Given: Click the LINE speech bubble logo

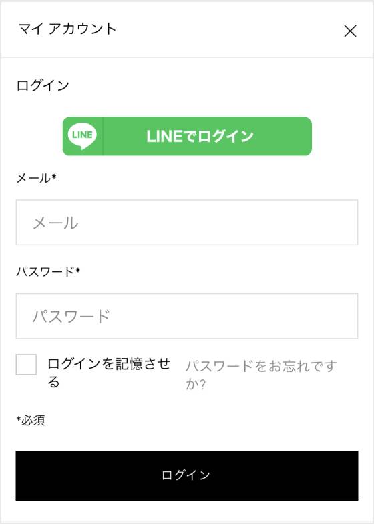Looking at the screenshot, I should [82, 136].
